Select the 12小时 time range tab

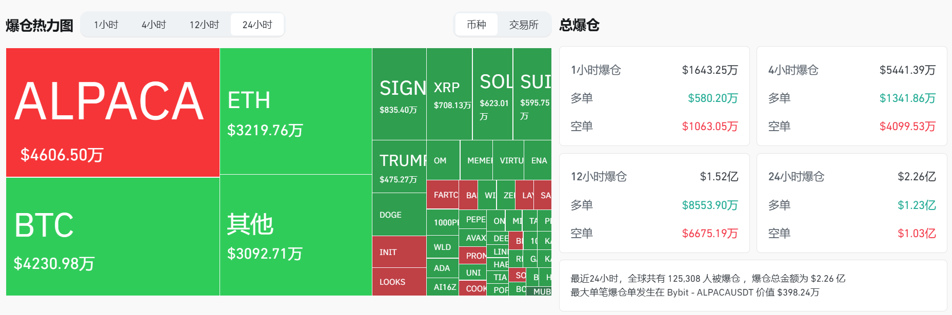(204, 25)
